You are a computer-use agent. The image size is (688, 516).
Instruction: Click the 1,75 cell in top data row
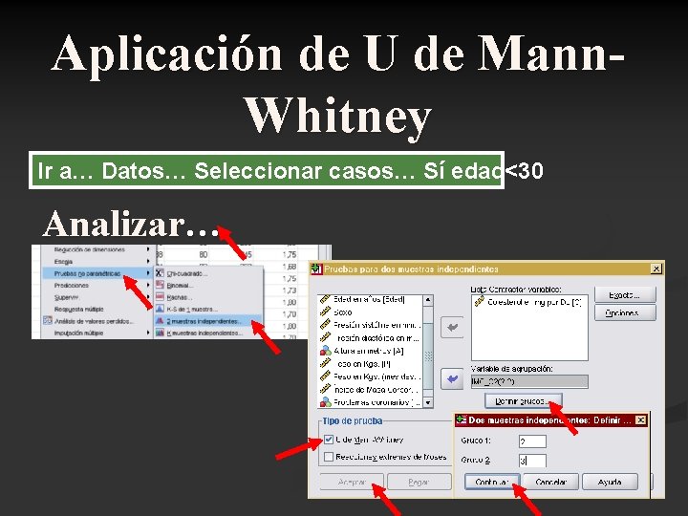coord(290,254)
